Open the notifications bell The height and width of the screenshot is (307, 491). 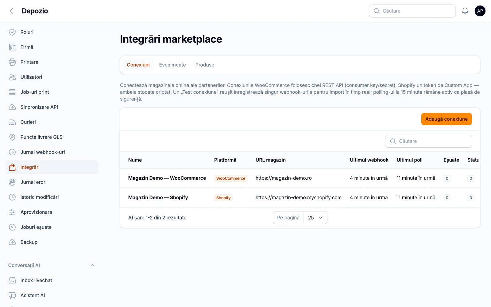coord(465,11)
